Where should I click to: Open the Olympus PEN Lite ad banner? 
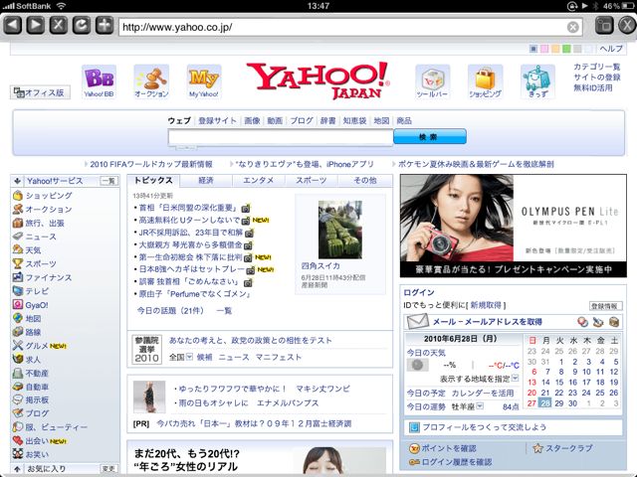click(x=514, y=226)
